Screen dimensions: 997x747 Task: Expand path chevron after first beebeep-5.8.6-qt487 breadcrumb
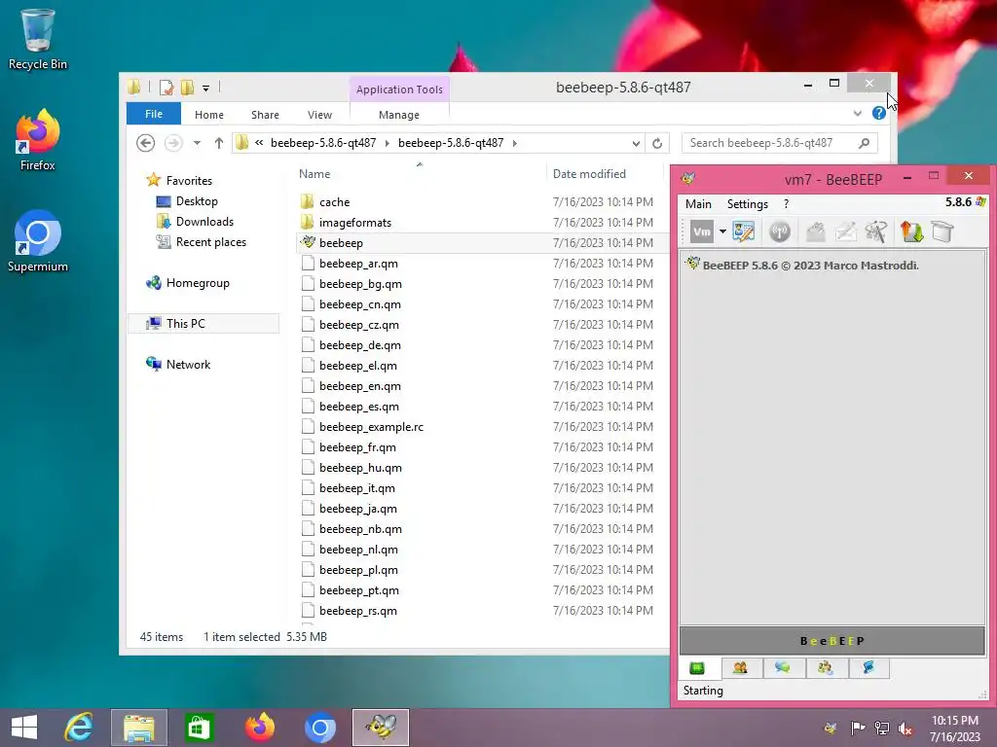[387, 143]
